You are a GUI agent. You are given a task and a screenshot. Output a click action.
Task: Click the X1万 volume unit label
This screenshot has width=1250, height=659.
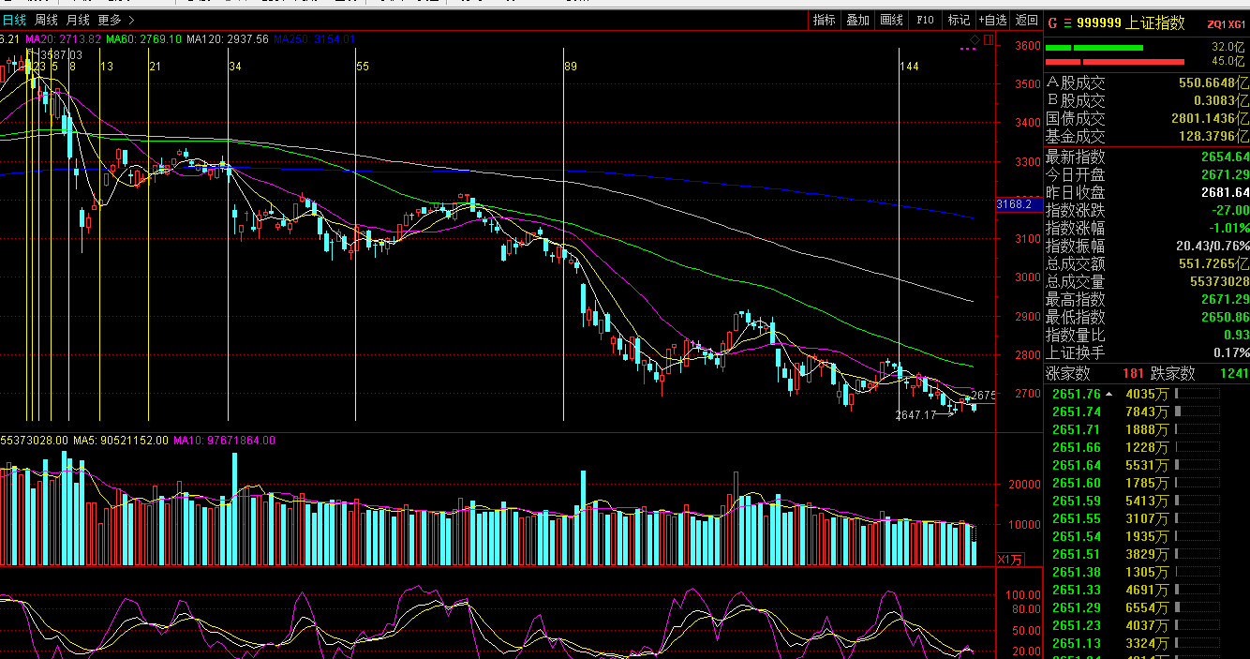(x=1009, y=560)
